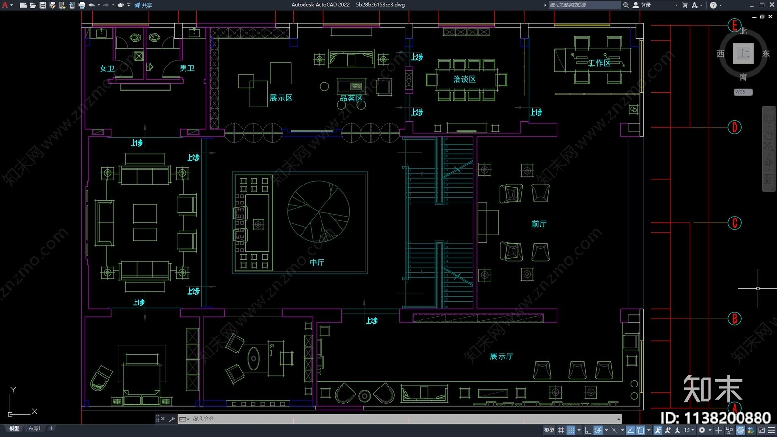Create a new drawing with New file icon
Image resolution: width=777 pixels, height=437 pixels.
click(x=23, y=5)
